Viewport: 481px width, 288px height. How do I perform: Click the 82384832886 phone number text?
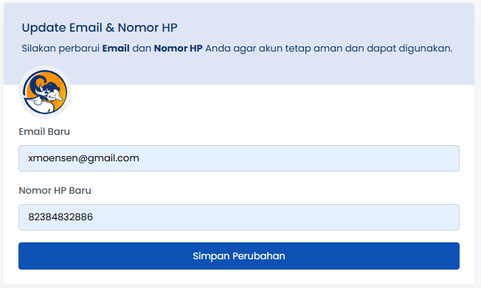(x=60, y=217)
